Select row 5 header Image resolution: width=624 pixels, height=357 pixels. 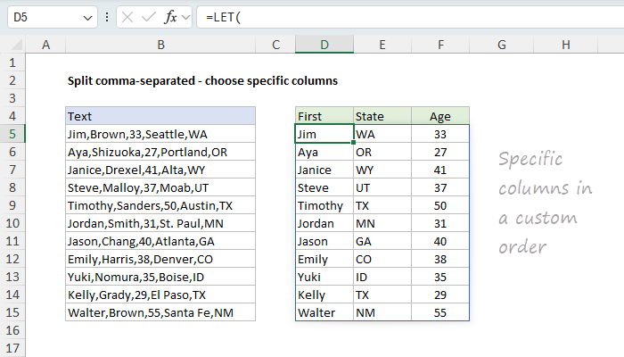pos(13,134)
